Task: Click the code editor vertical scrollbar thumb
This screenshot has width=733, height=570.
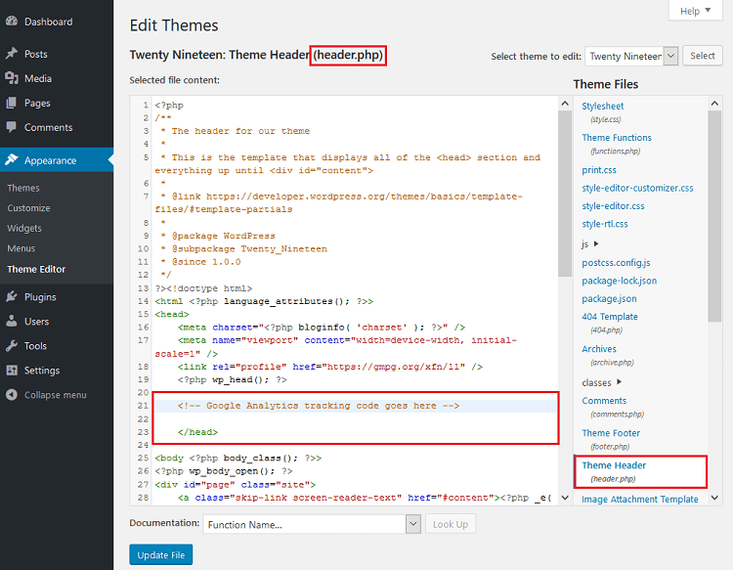Action: click(565, 194)
